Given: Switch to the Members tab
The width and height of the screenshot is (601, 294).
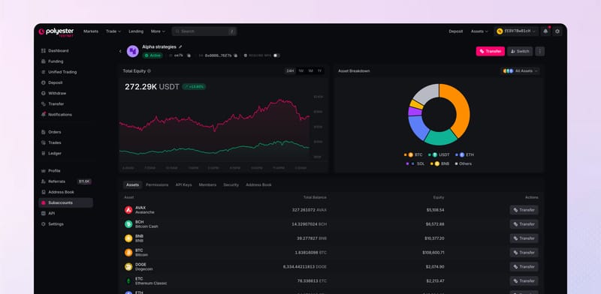Looking at the screenshot, I should (207, 185).
